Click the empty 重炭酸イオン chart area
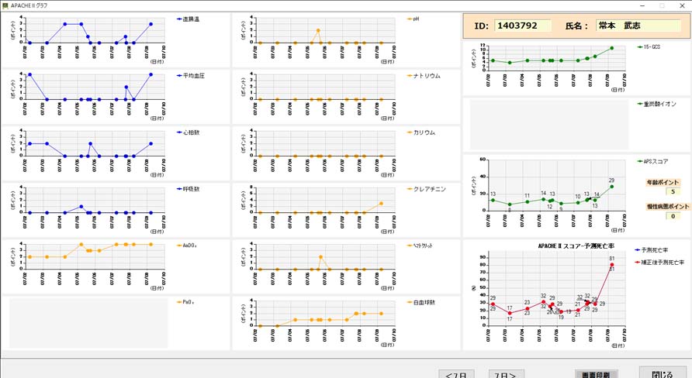This screenshot has width=692, height=378. pos(549,125)
